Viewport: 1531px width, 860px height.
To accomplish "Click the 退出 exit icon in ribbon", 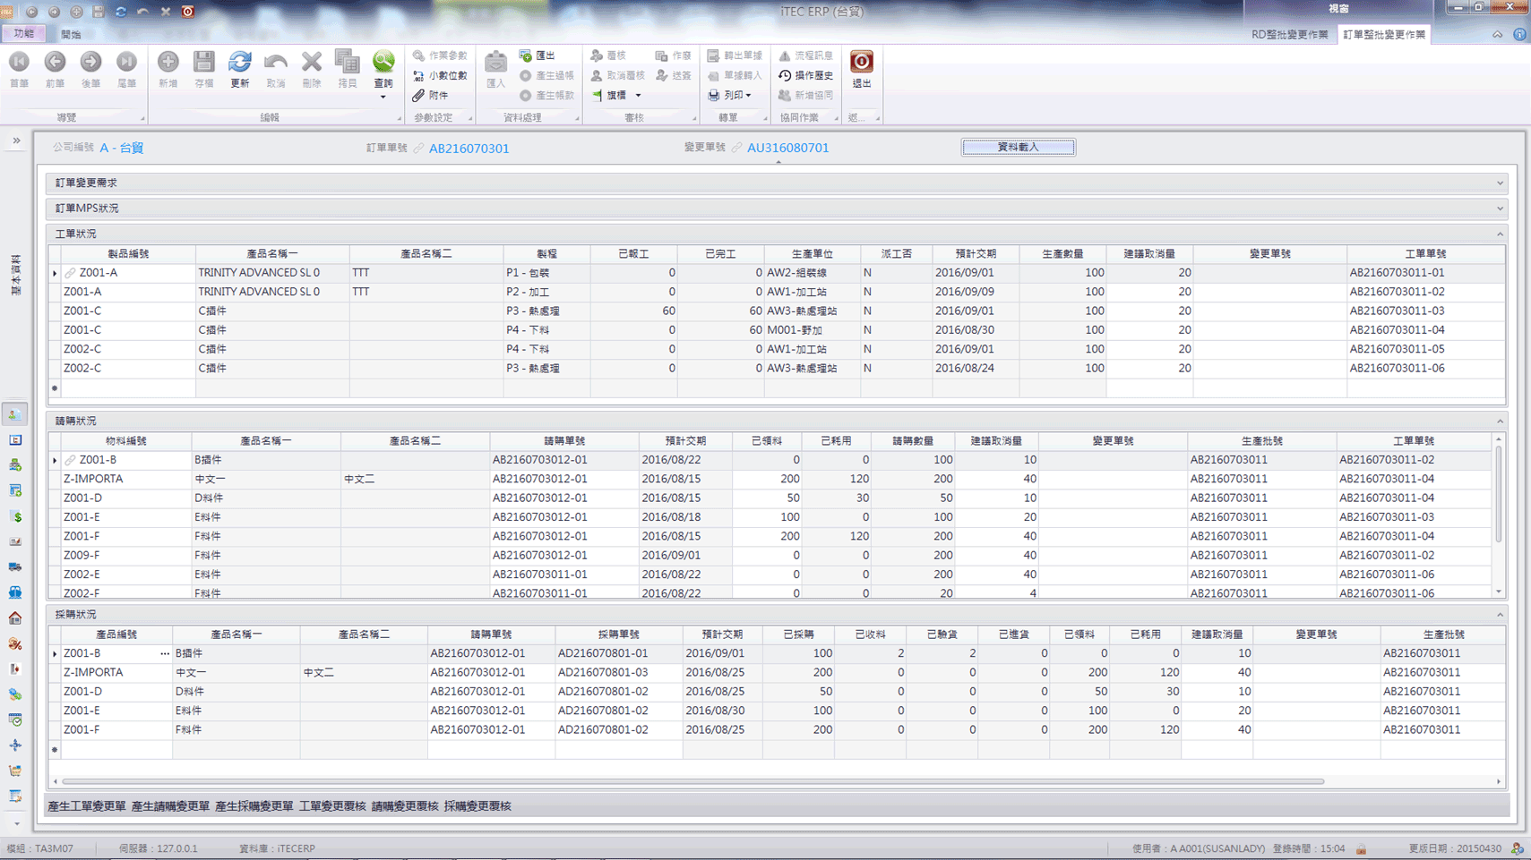I will click(x=861, y=62).
